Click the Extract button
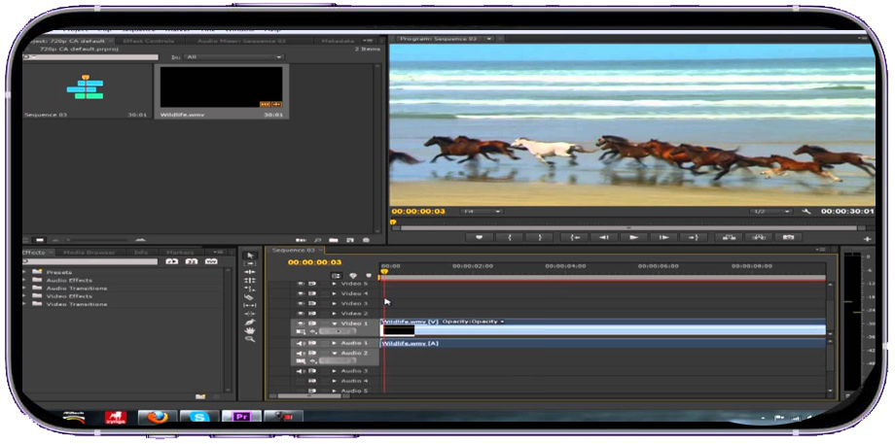This screenshot has height=444, width=895. point(759,238)
